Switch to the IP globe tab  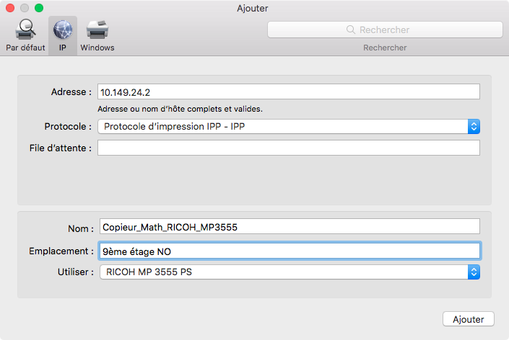pyautogui.click(x=63, y=35)
